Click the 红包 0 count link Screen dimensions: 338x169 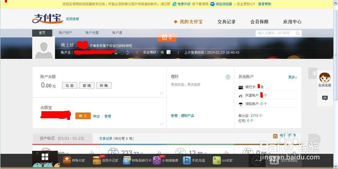(x=248, y=121)
